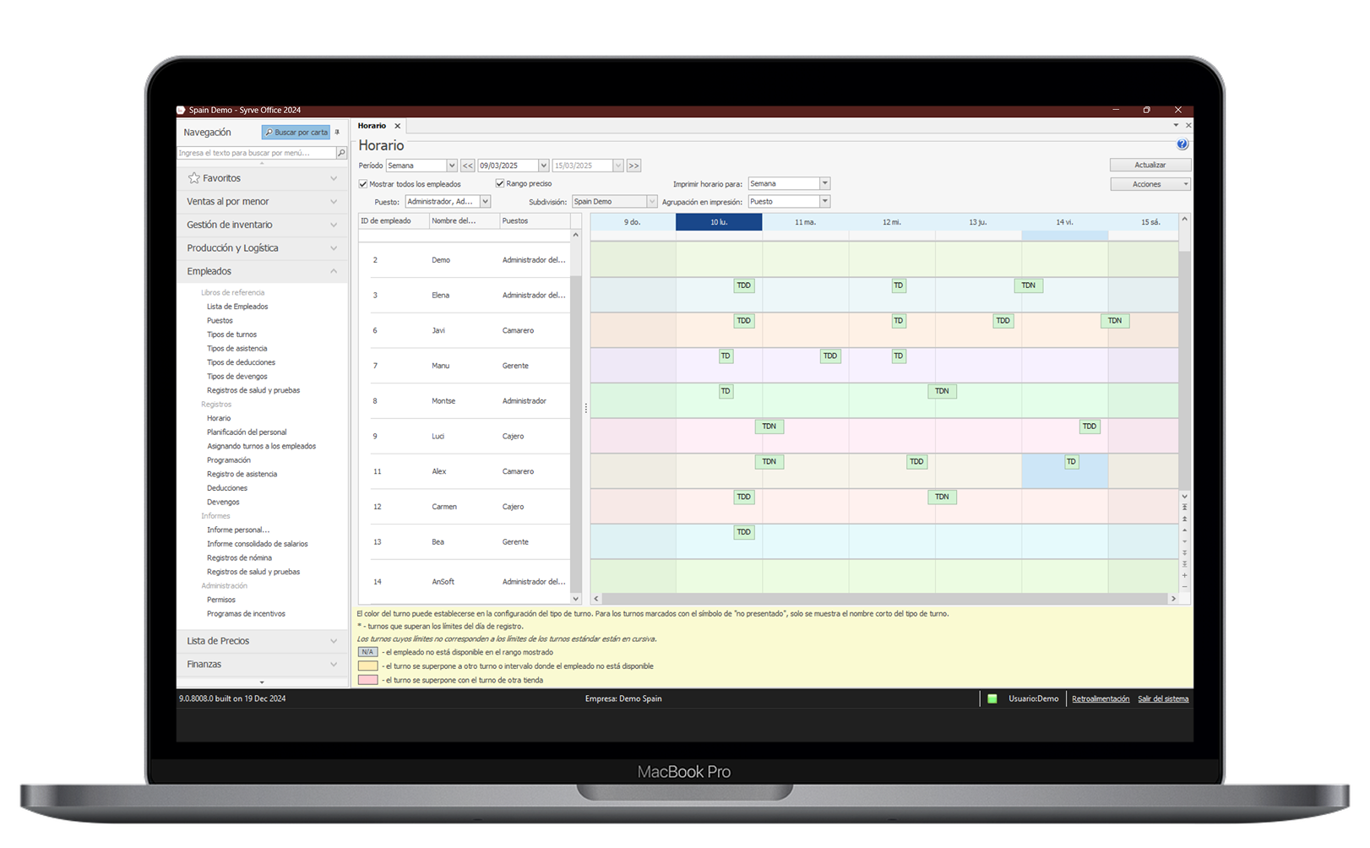
Task: Open the Puesto filter dropdown
Action: (x=485, y=202)
